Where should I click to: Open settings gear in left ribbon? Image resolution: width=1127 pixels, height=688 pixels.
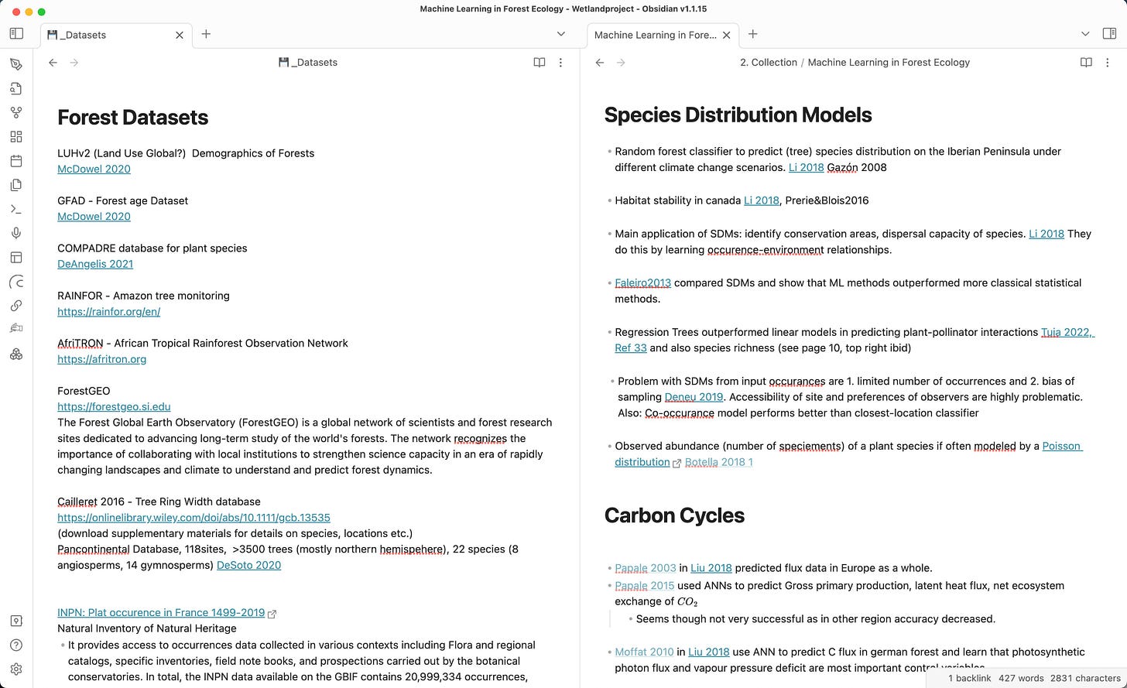[x=16, y=669]
